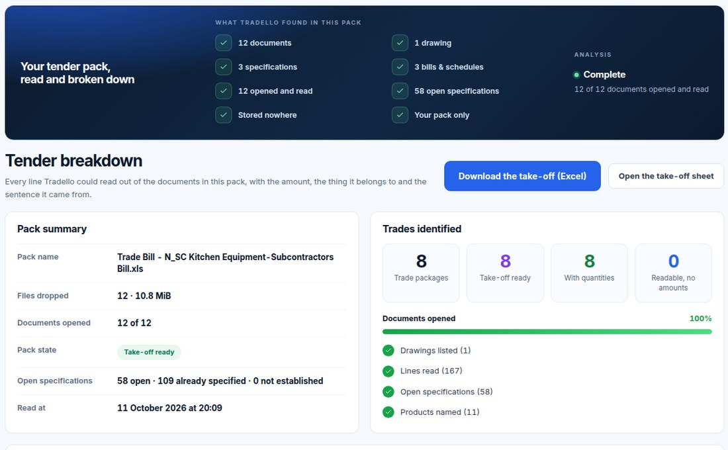Click the Documents opened progress bar
This screenshot has height=450, width=728.
click(x=547, y=332)
